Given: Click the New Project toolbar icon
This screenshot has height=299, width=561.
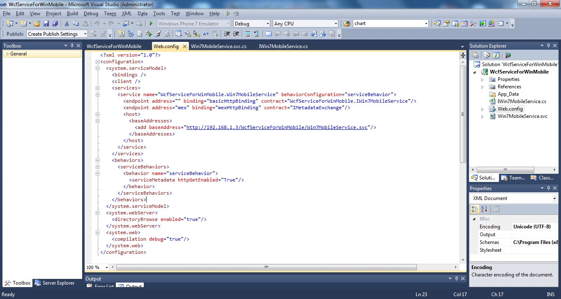Looking at the screenshot, I should click(x=9, y=23).
